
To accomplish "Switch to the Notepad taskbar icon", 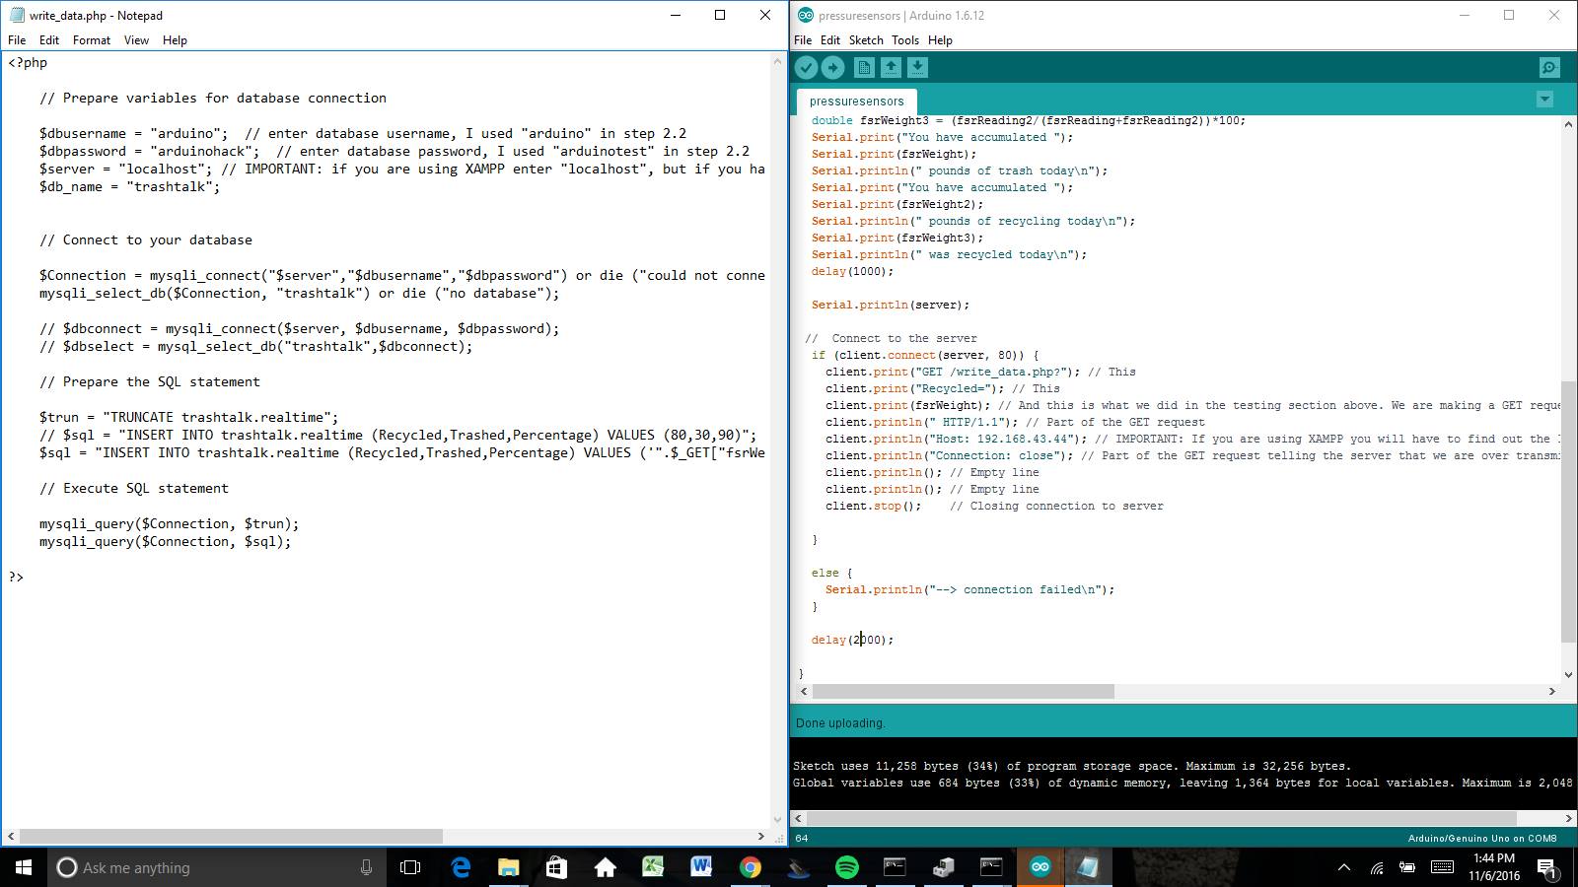I will point(1088,867).
